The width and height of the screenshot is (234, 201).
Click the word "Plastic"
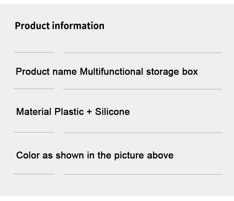click(x=69, y=112)
